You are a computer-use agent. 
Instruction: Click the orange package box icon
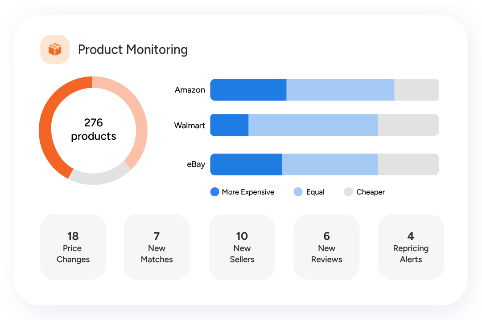[x=55, y=49]
